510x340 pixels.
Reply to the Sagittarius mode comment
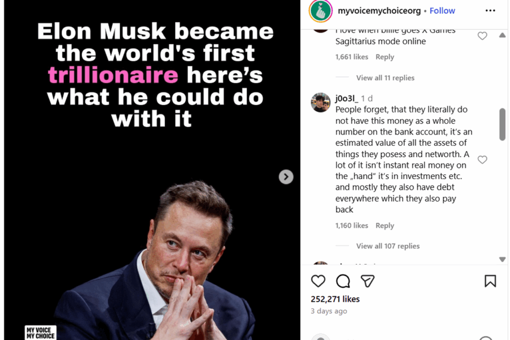click(384, 57)
